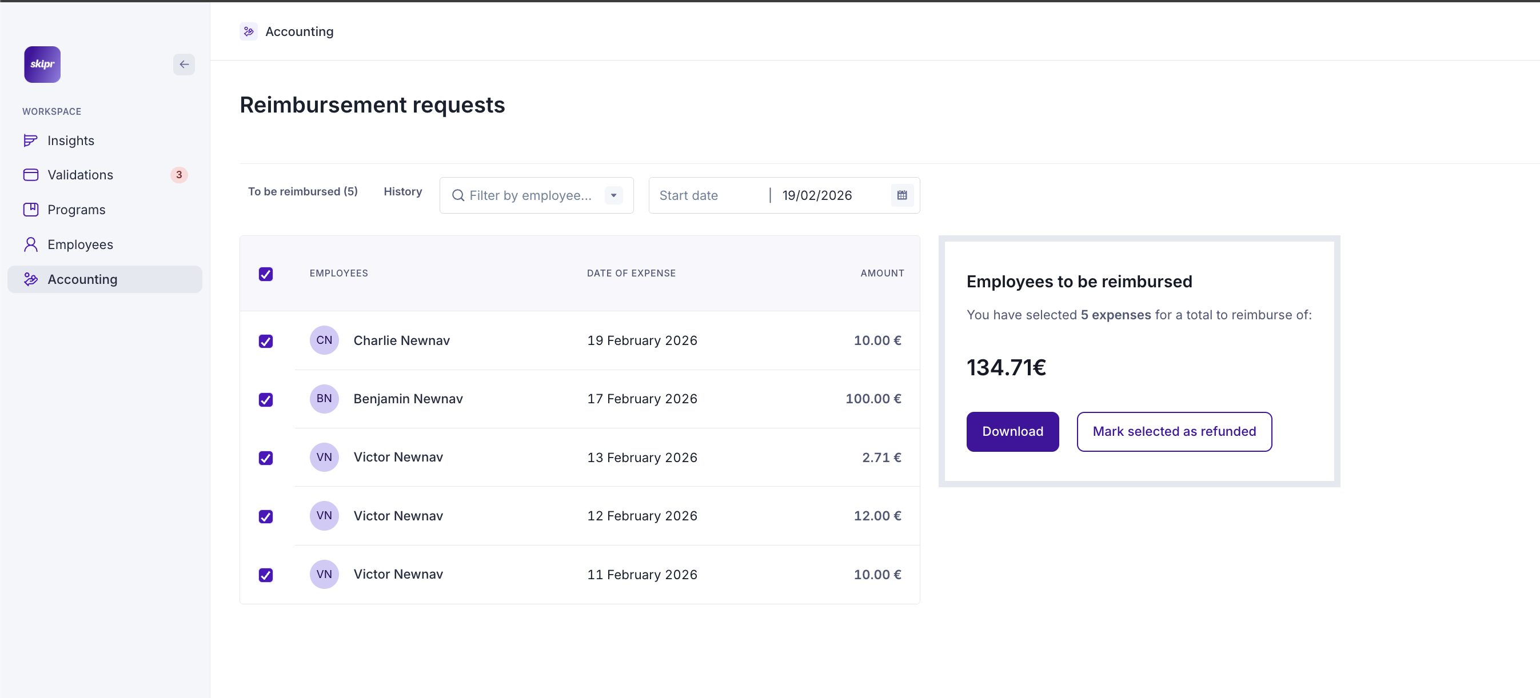1540x698 pixels.
Task: Click the Start date field
Action: [x=708, y=195]
